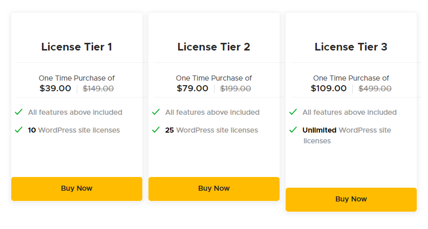Viewport: 428px width, 229px height.
Task: Click the '10 WordPress site licenses' text
Action: click(x=74, y=130)
